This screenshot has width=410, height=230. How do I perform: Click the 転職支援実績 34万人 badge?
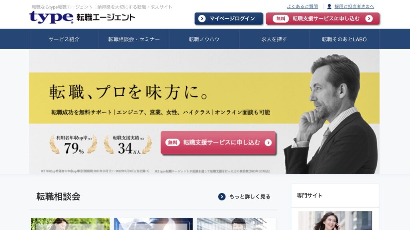(128, 145)
